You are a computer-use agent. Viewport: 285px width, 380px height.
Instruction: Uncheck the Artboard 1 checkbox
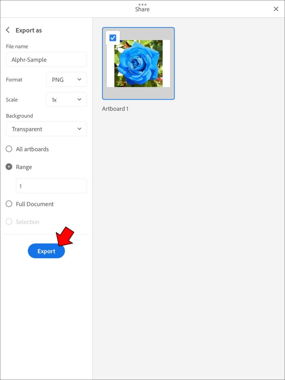coord(113,38)
